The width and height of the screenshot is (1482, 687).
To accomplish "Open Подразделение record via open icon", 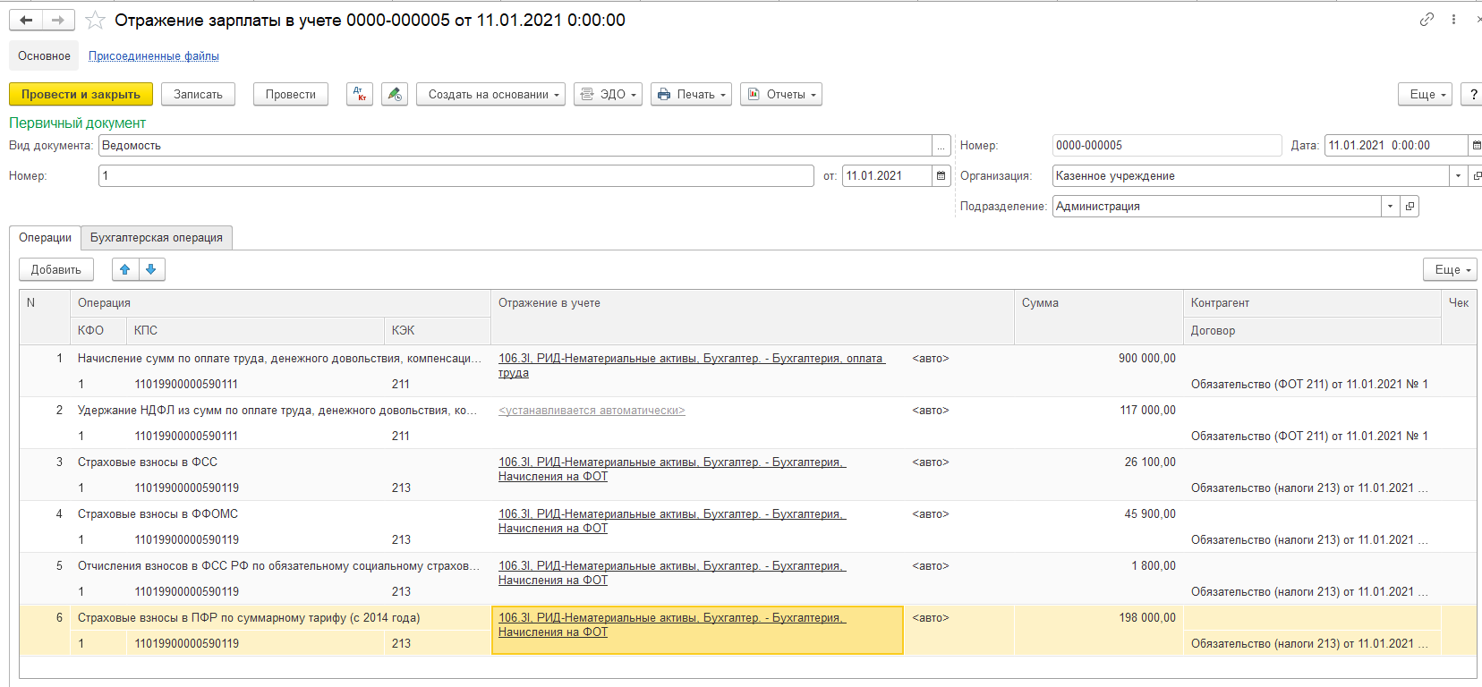I will click(1410, 206).
